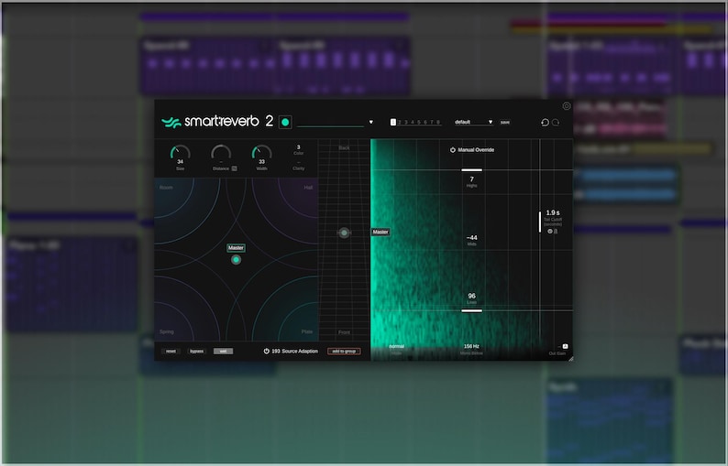
Task: Open the normal mode selector
Action: click(x=396, y=346)
